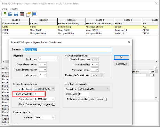
Task: Toggle Groß-/Kleinschreibung korrigieren checkbox
Action: point(54,104)
